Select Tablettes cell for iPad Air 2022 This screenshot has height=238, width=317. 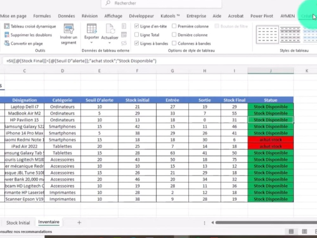click(x=62, y=146)
